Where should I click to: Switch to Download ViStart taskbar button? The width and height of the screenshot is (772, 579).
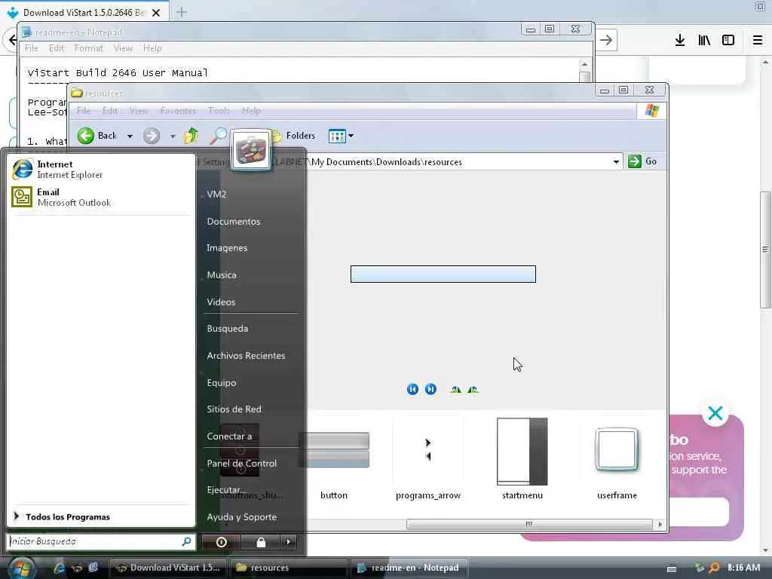point(168,568)
